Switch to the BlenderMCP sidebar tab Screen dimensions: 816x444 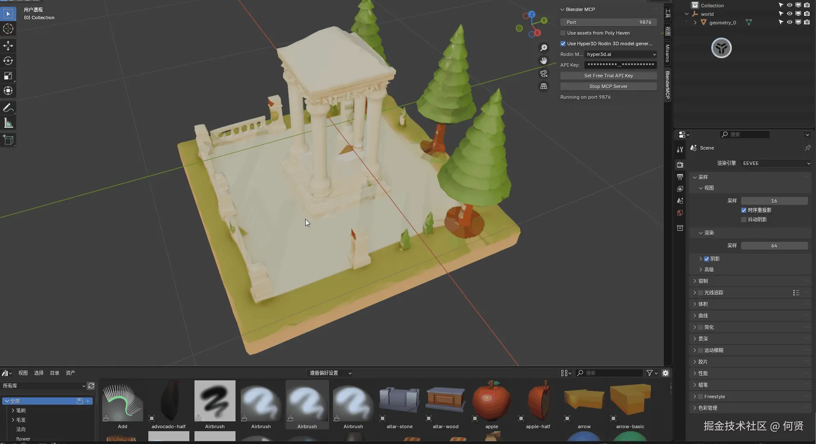(667, 85)
